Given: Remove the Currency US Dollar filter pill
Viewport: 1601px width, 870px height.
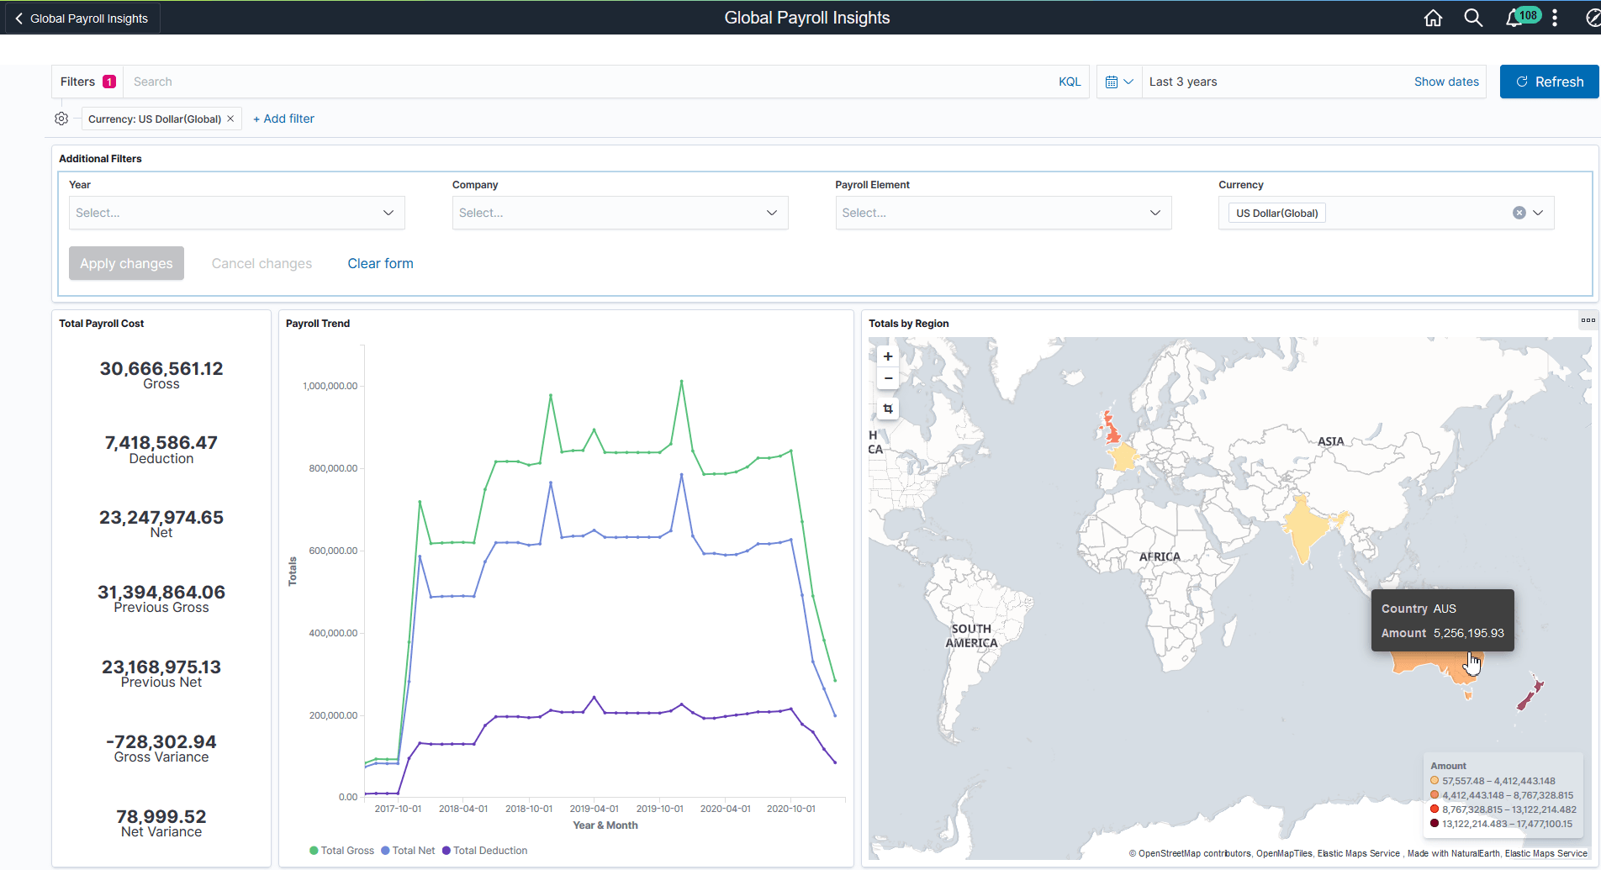Looking at the screenshot, I should point(230,119).
